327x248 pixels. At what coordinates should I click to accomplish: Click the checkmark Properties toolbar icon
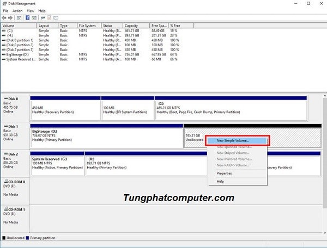coord(49,18)
